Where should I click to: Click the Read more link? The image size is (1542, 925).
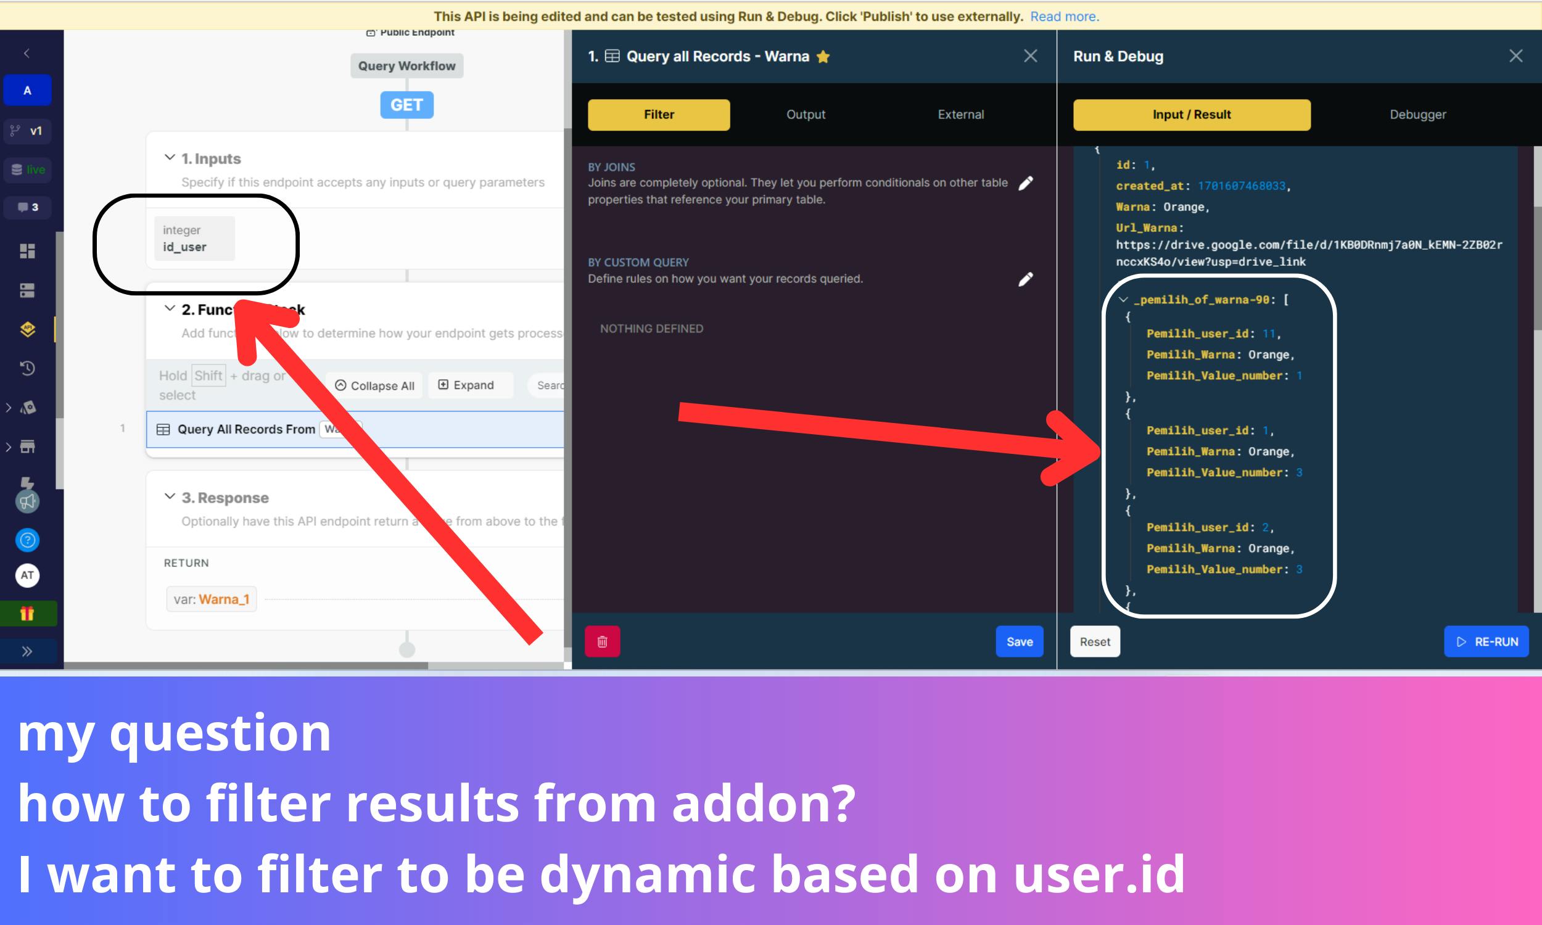pos(1064,16)
